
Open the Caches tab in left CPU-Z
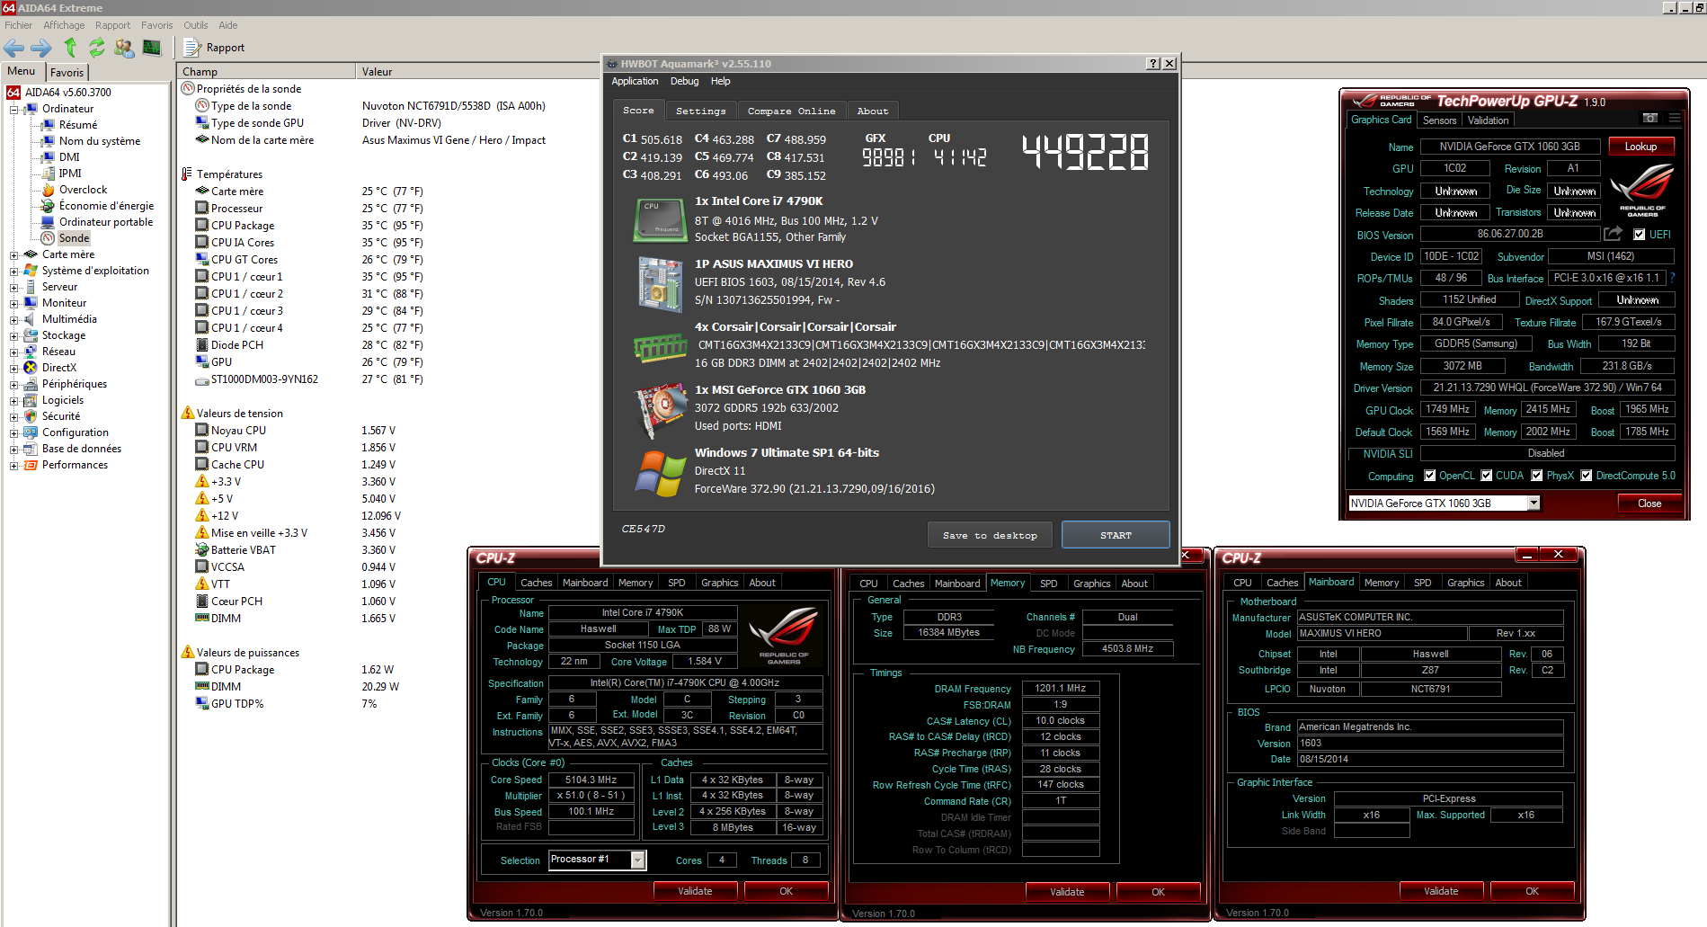click(x=536, y=583)
